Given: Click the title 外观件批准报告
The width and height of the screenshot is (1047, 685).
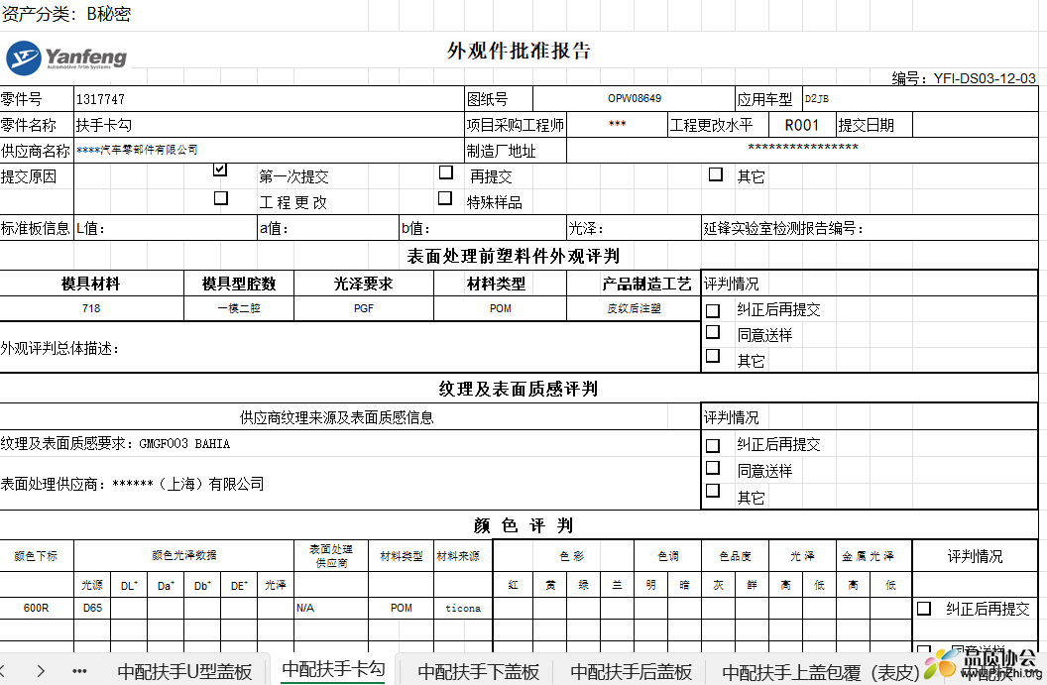Looking at the screenshot, I should (519, 51).
